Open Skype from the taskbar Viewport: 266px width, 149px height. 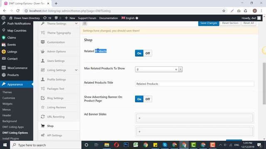(x=165, y=145)
